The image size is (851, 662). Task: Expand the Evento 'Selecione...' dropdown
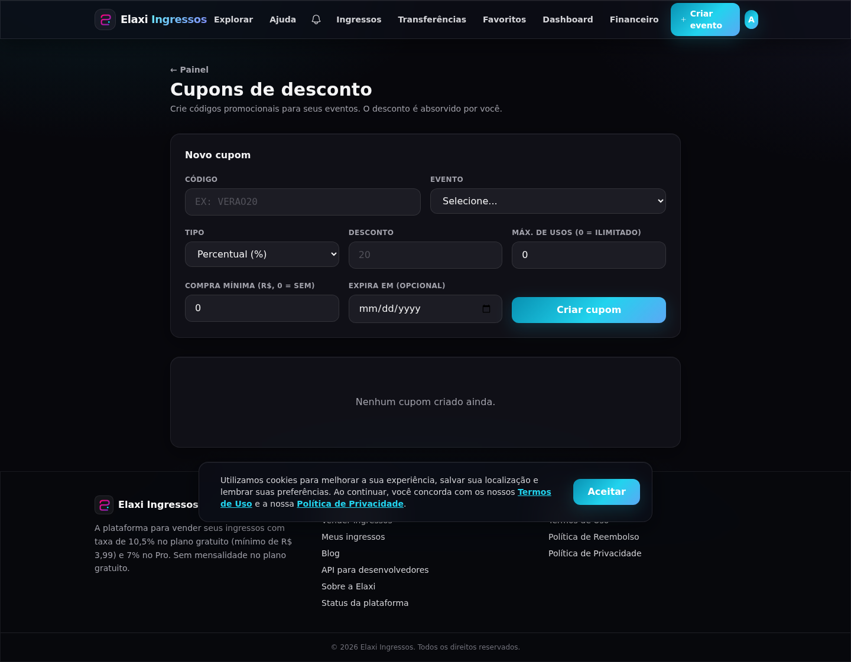point(548,201)
